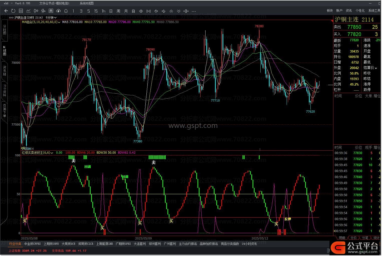Open the 5分钟 period dropdown
Image resolution: width=382 pixels, height=256 pixels.
(x=51, y=18)
